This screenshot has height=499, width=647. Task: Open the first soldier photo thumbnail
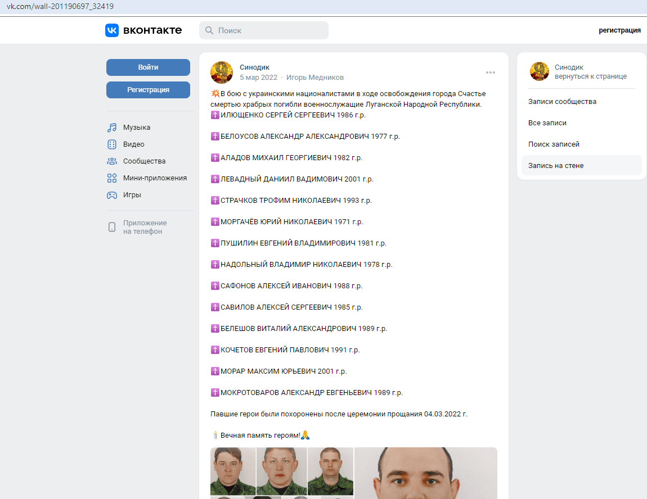point(233,471)
